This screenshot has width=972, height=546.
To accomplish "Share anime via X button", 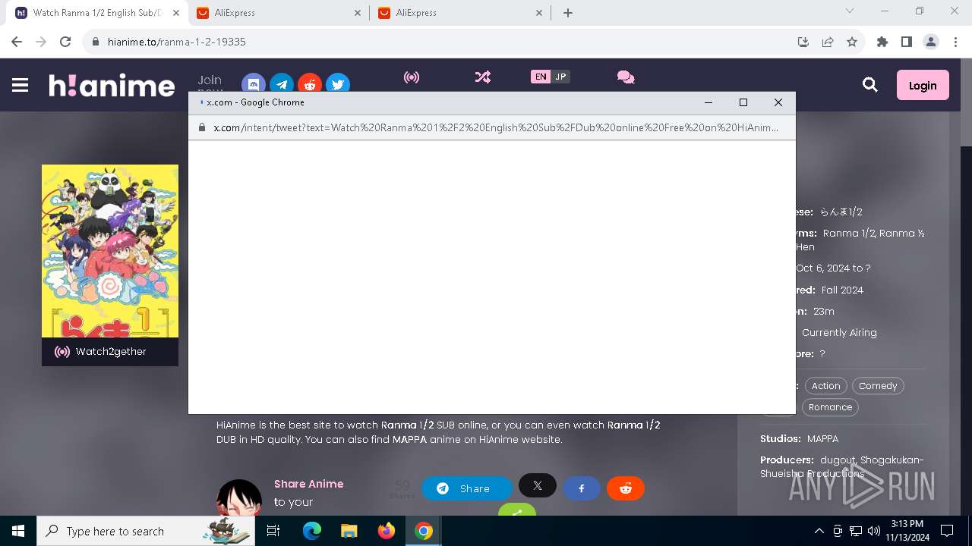I will (x=538, y=485).
